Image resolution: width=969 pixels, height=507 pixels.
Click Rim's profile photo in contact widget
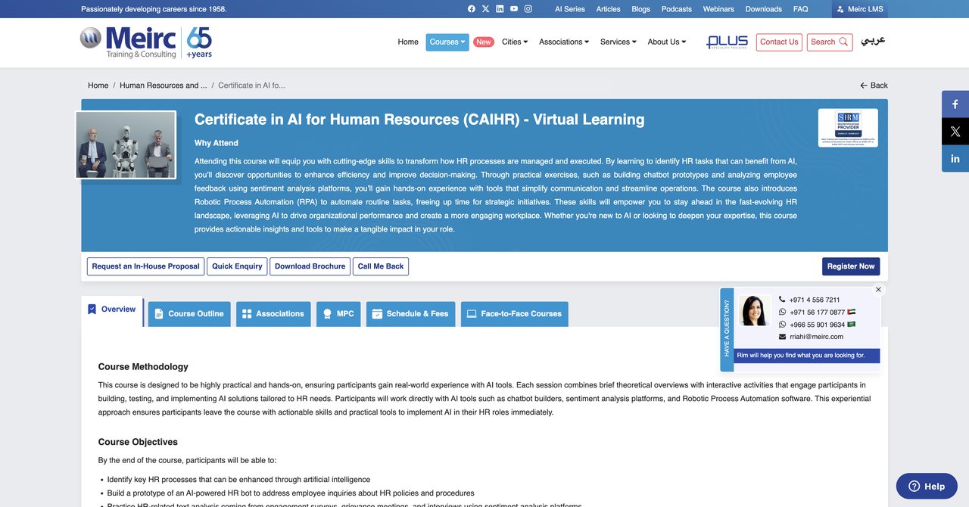click(754, 311)
